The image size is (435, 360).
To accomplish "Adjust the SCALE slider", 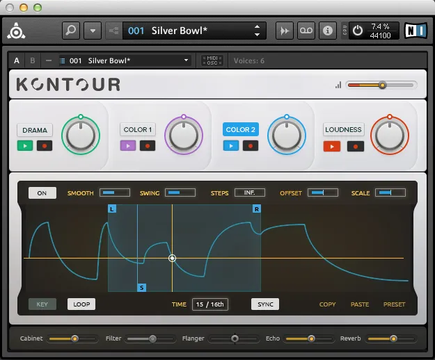I will tap(390, 193).
